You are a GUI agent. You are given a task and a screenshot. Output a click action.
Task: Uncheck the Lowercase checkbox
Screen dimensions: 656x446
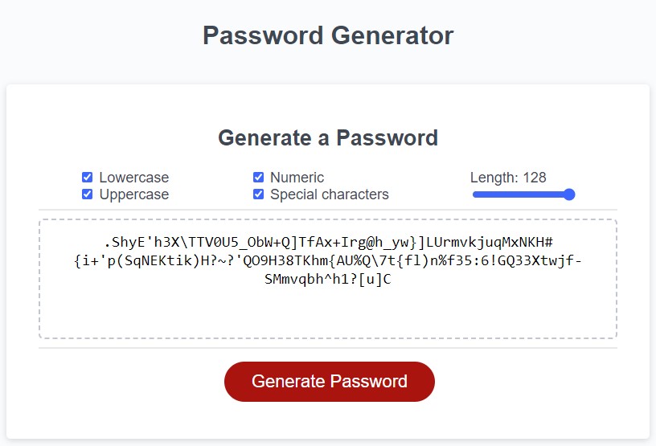click(87, 178)
